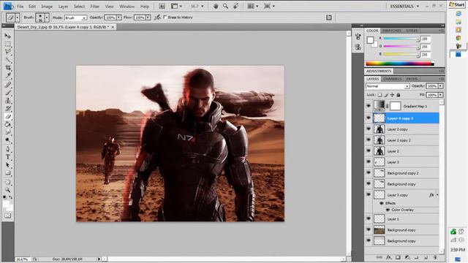Select the Rectangular Marquee tool
The image size is (468, 263).
click(x=8, y=44)
